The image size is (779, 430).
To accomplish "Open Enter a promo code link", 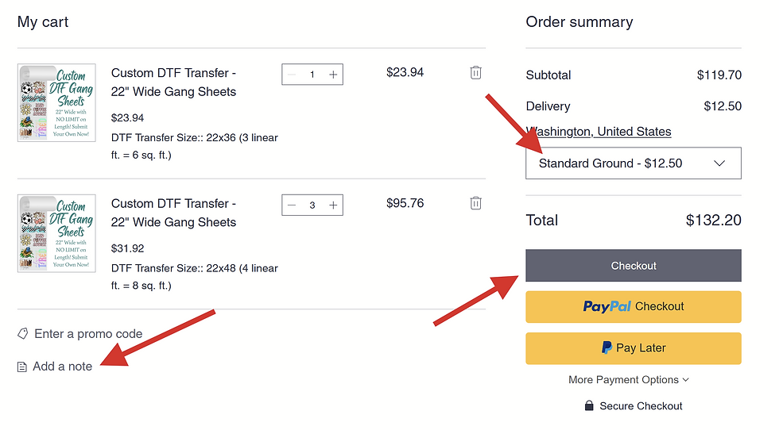I will [88, 334].
